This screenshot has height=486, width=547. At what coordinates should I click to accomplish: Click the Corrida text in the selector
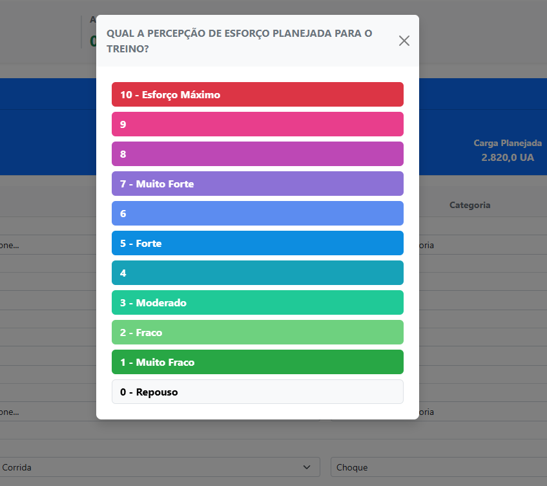pos(17,467)
